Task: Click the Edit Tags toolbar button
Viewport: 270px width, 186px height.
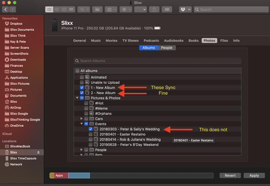Action: pyautogui.click(x=167, y=9)
